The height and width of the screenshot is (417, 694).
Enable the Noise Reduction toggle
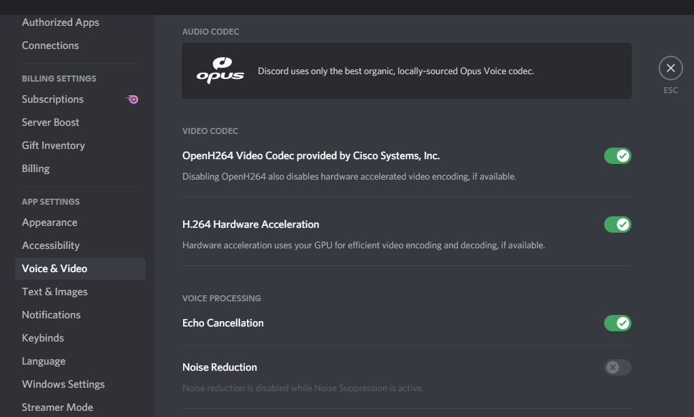(617, 367)
